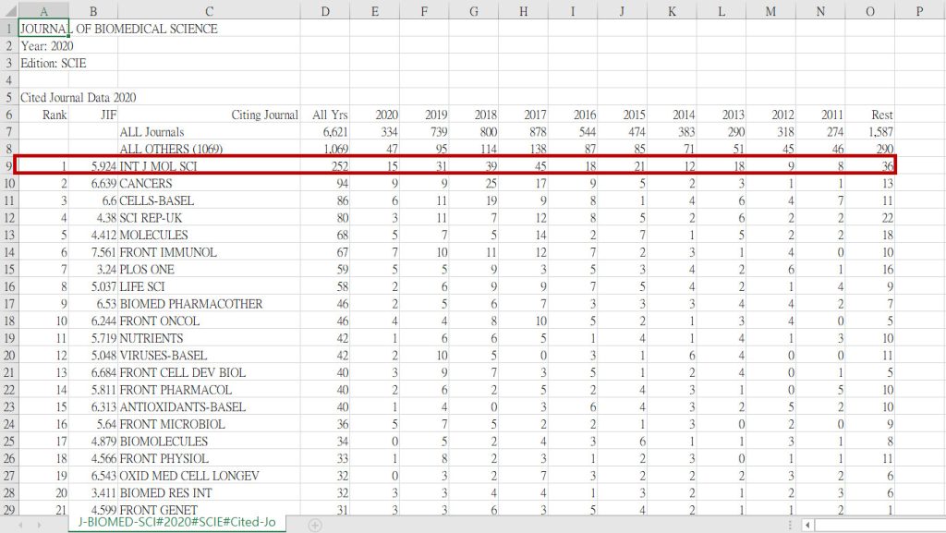Select column P header
The image size is (946, 533).
[x=919, y=11]
